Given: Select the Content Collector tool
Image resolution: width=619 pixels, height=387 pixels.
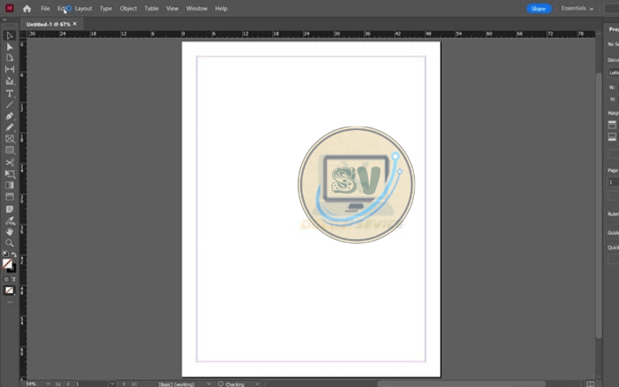Looking at the screenshot, I should click(9, 81).
